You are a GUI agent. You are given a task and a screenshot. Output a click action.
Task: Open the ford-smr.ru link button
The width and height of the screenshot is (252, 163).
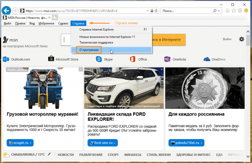[x=102, y=143]
